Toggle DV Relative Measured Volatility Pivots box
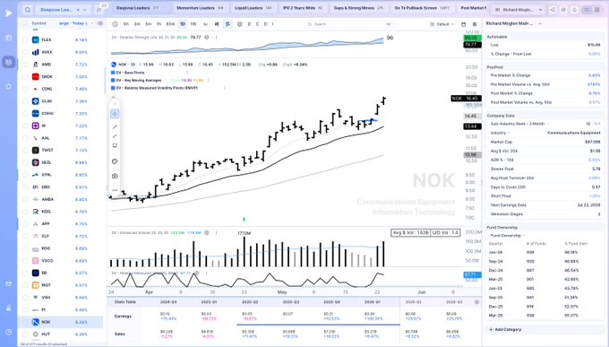 tap(113, 88)
